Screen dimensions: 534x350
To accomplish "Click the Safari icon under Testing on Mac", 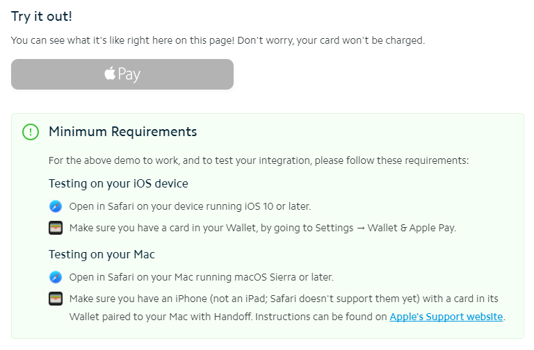I will (56, 277).
